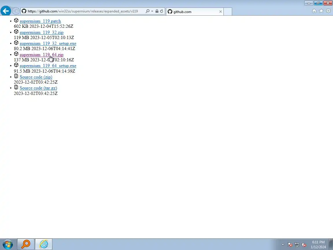Download supermium_119_64_setup.exe

[x=48, y=66]
